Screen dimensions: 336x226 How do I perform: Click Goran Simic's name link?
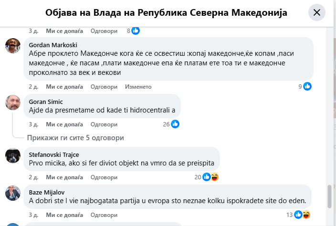pyautogui.click(x=46, y=102)
